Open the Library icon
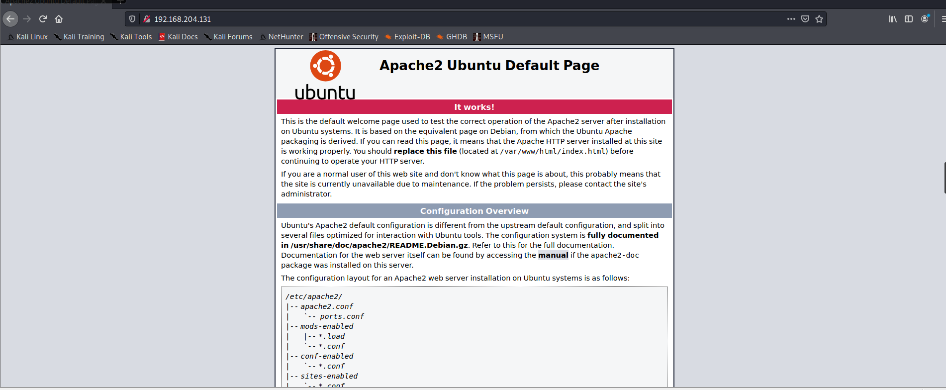The height and width of the screenshot is (390, 946). 893,19
